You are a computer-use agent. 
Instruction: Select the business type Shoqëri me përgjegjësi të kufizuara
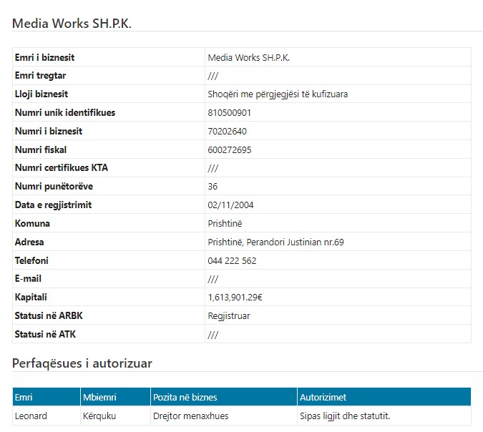(278, 94)
